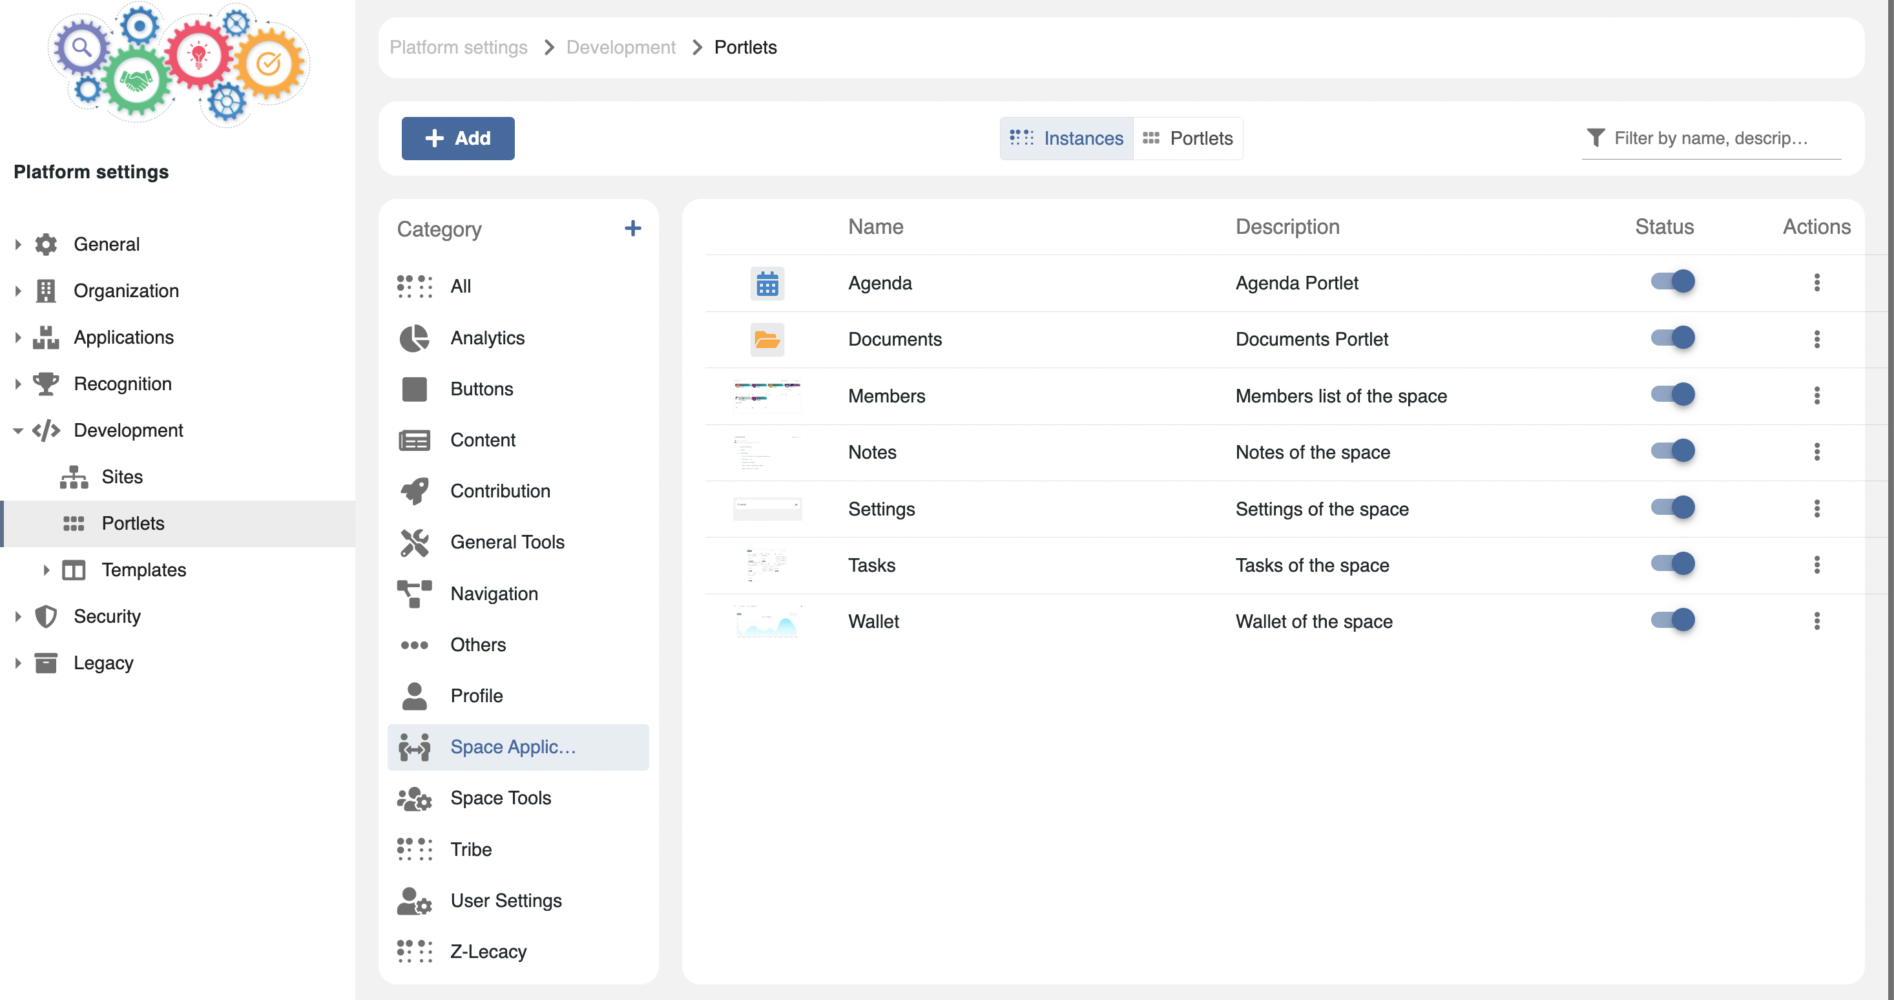Expand the Templates submenu arrow
This screenshot has height=1000, width=1894.
(46, 570)
